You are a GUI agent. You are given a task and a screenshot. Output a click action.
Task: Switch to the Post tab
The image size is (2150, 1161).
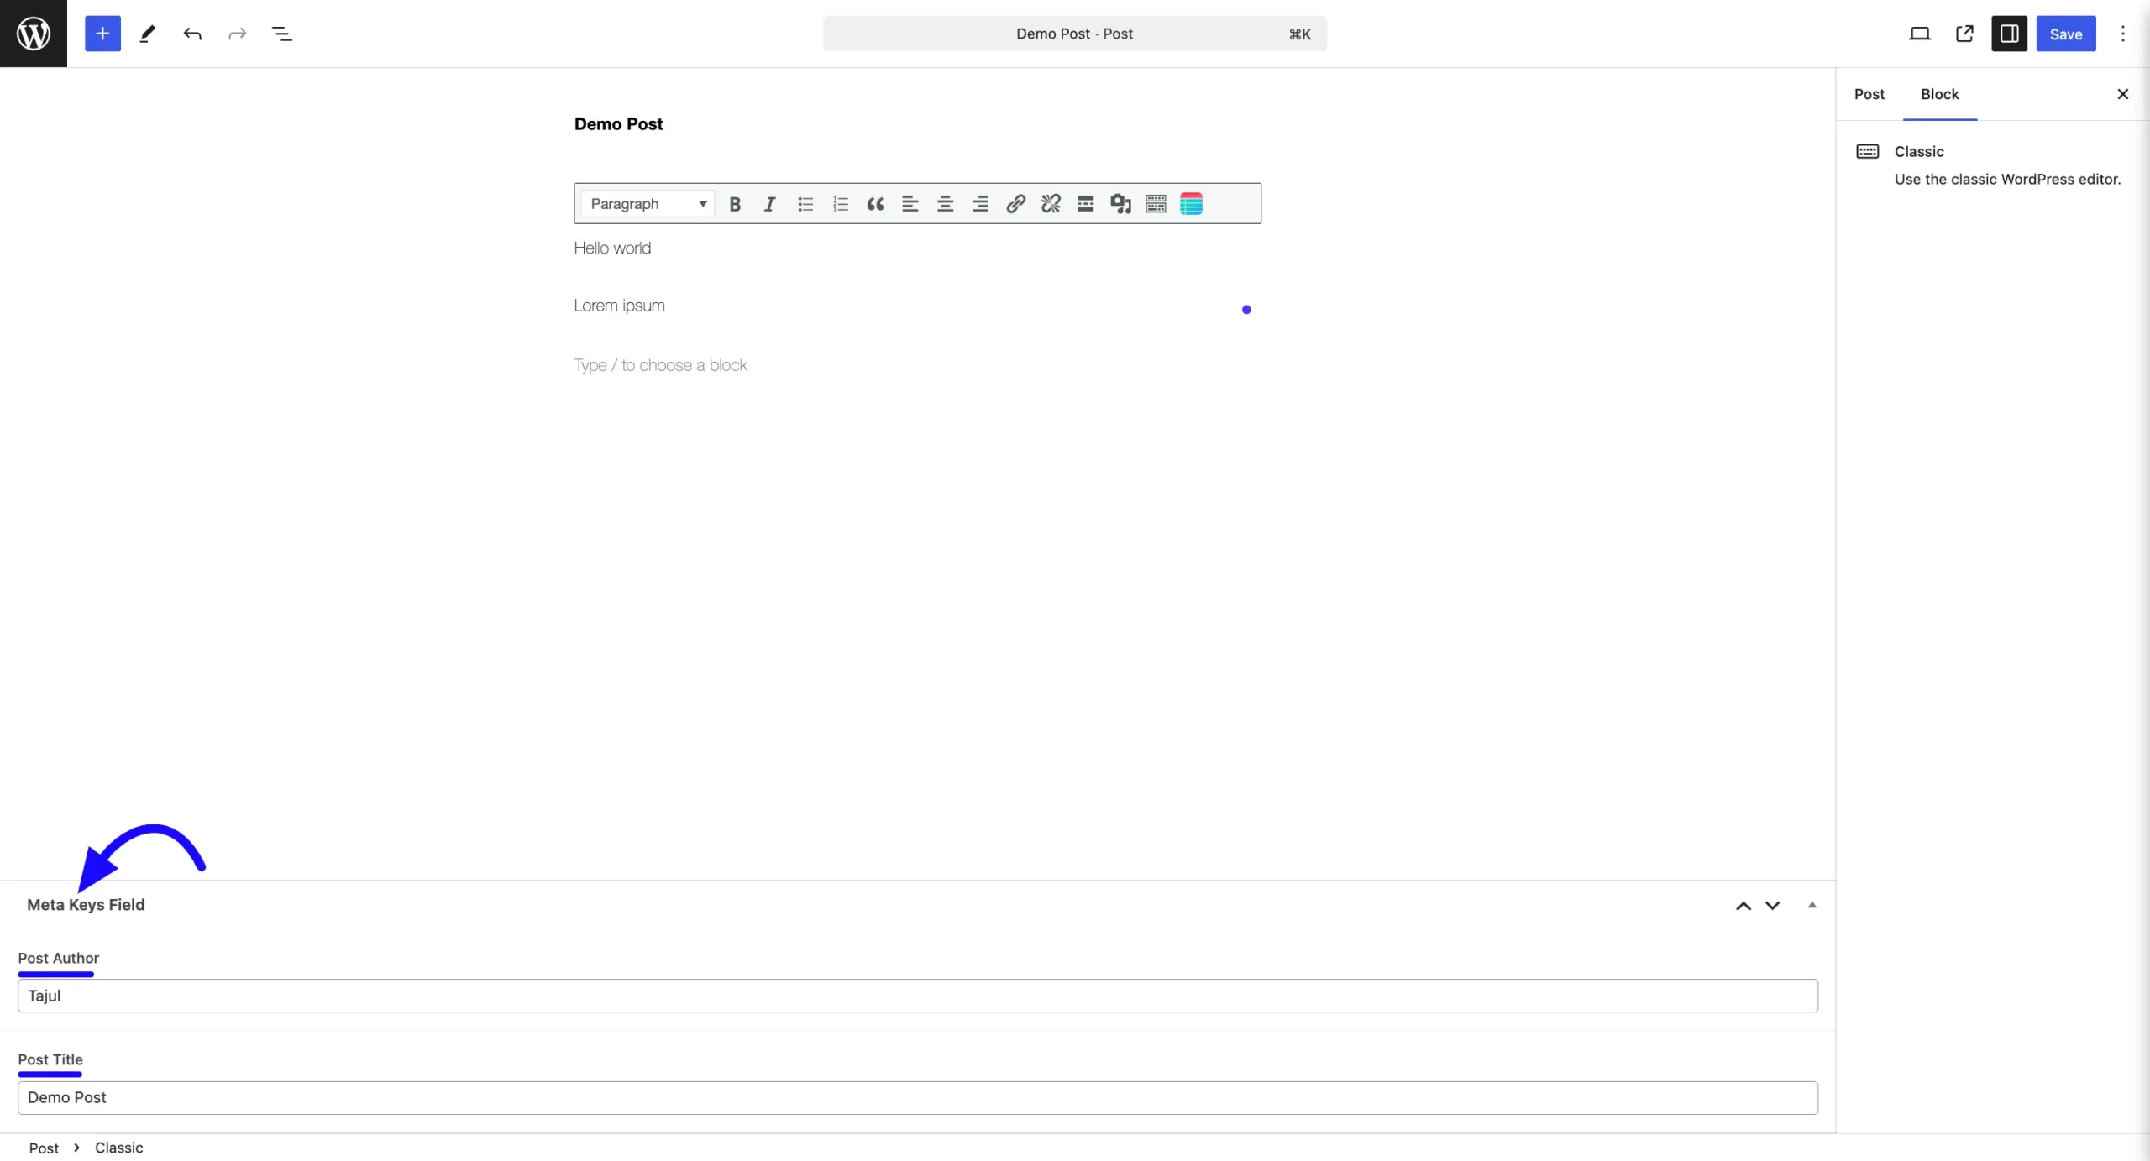(1869, 94)
